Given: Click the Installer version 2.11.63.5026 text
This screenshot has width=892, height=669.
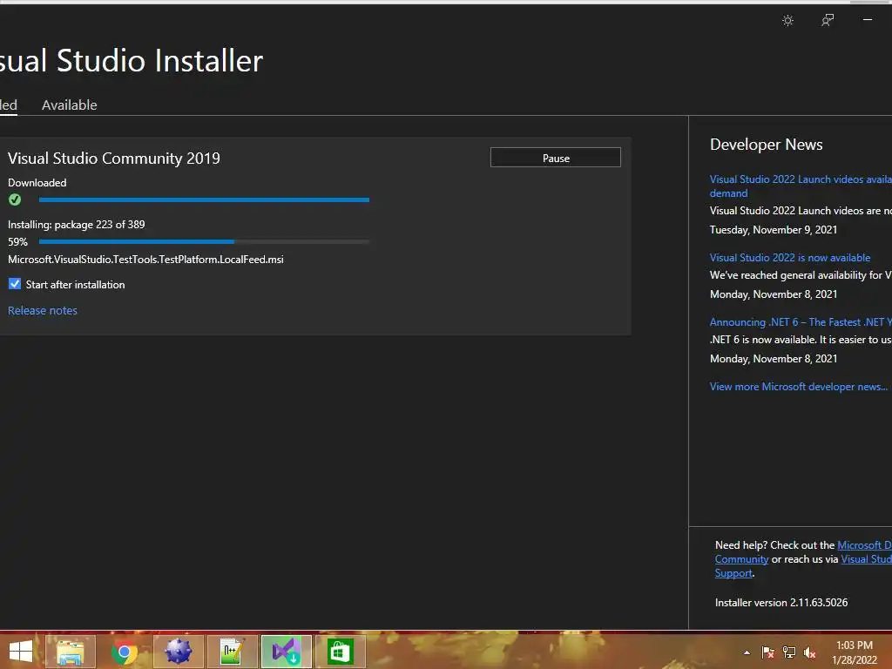Looking at the screenshot, I should [781, 603].
